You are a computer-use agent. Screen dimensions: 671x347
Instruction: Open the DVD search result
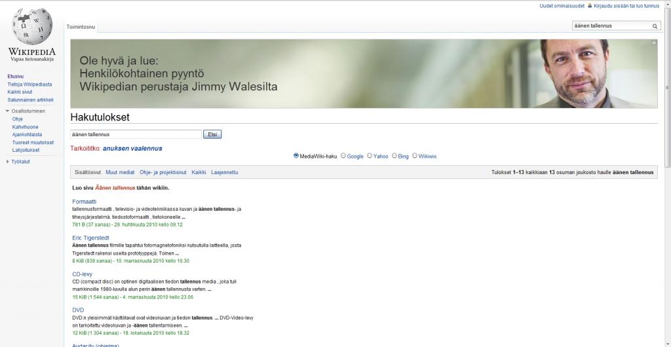79,310
